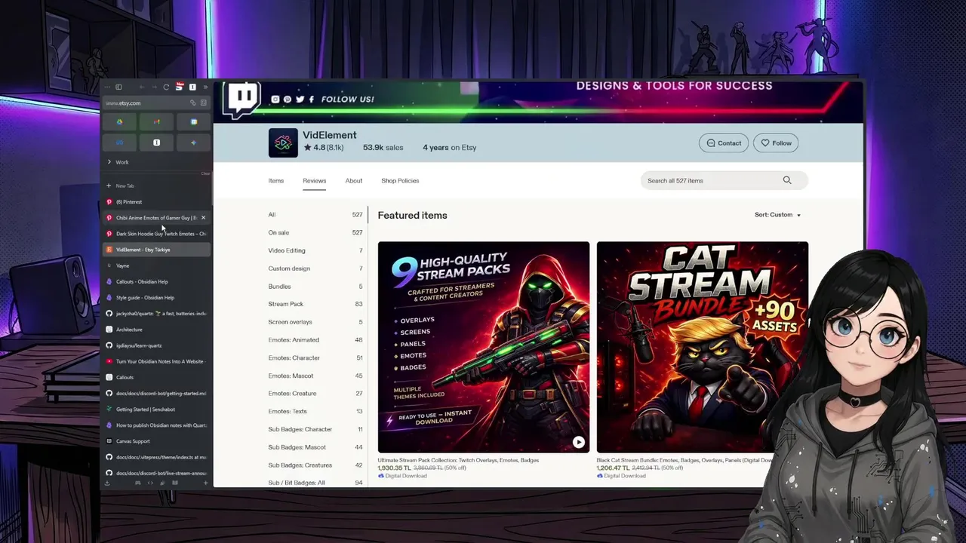This screenshot has height=543, width=966.
Task: Submit search with the magnifier icon
Action: [x=787, y=180]
